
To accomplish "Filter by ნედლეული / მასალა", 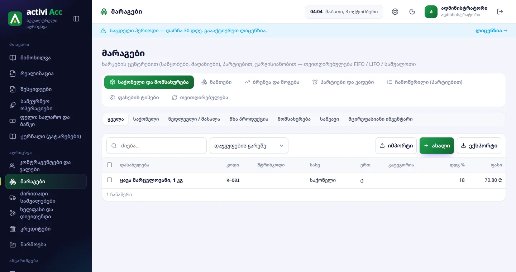I will pos(194,119).
